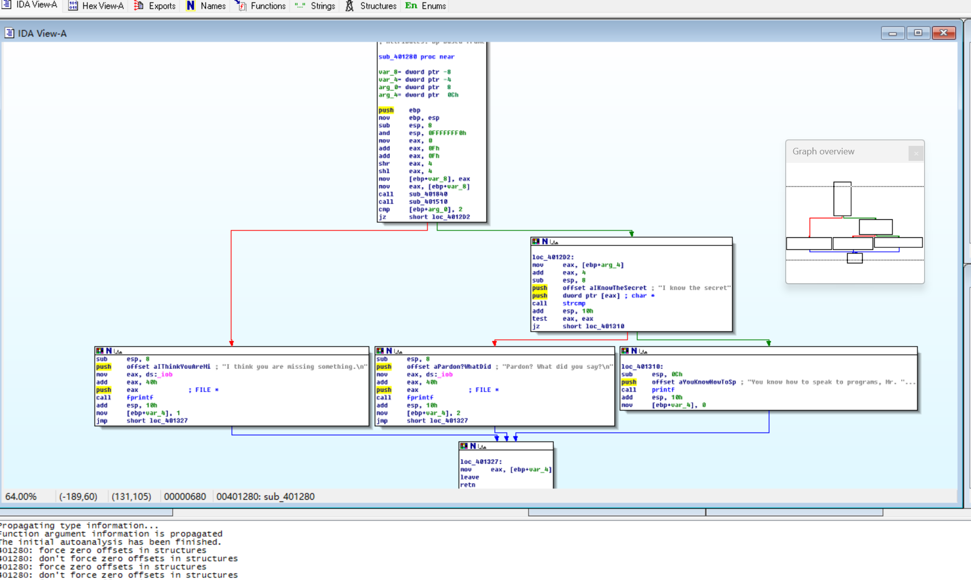Close the Graph overview panel
The width and height of the screenshot is (971, 580).
pyautogui.click(x=916, y=153)
